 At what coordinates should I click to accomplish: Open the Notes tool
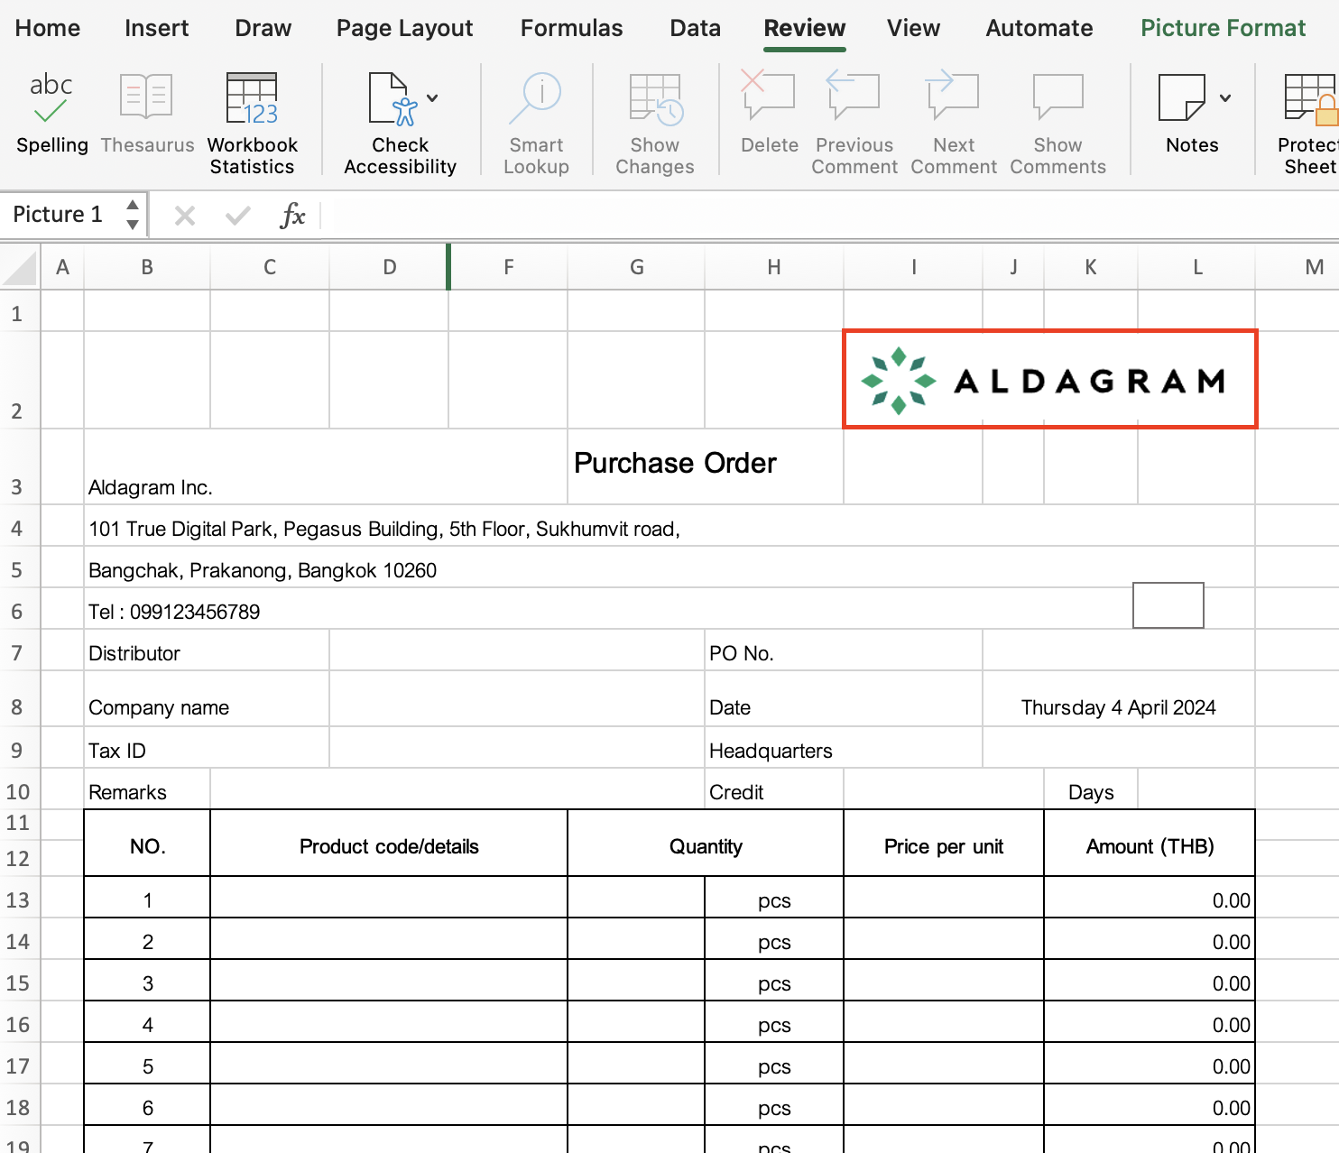(x=1182, y=100)
